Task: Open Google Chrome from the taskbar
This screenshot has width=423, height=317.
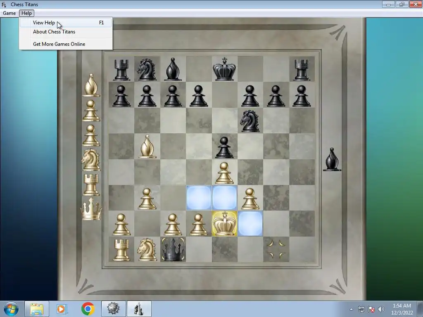Action: 88,309
